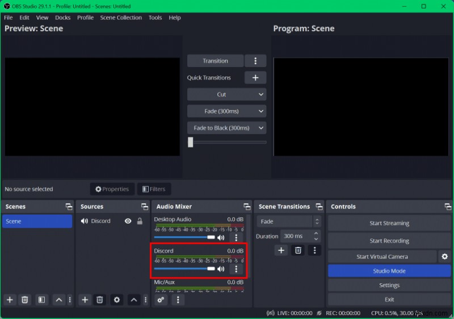This screenshot has width=454, height=319.
Task: Add a quick transition with plus button
Action: point(255,78)
